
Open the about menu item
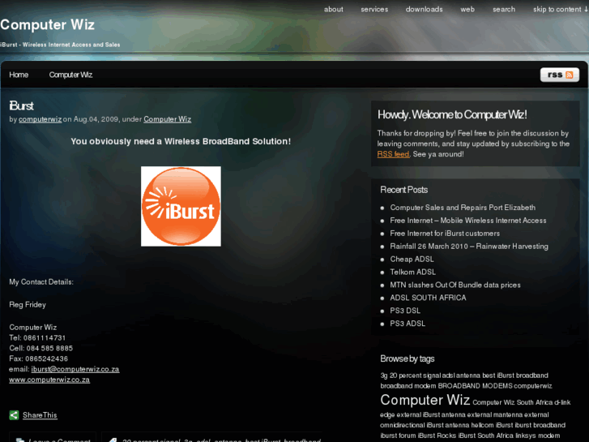[x=334, y=10]
